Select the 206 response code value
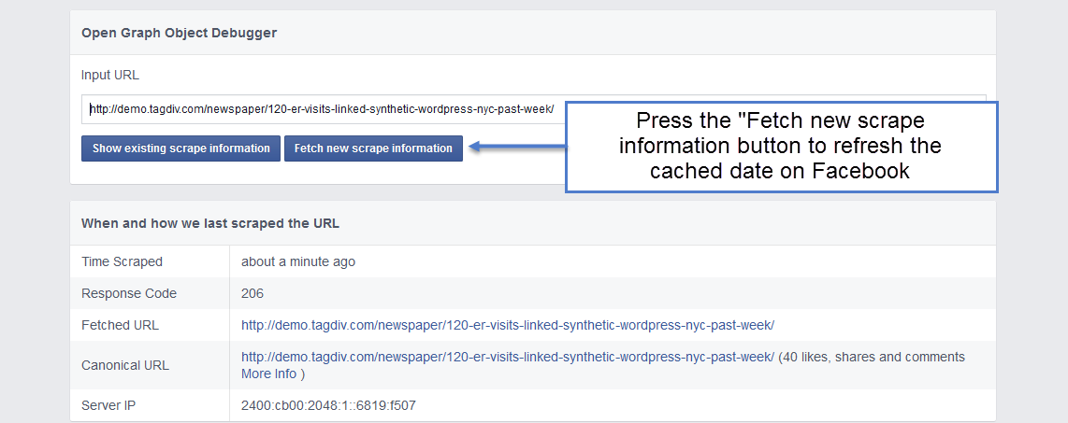This screenshot has width=1068, height=423. (252, 294)
